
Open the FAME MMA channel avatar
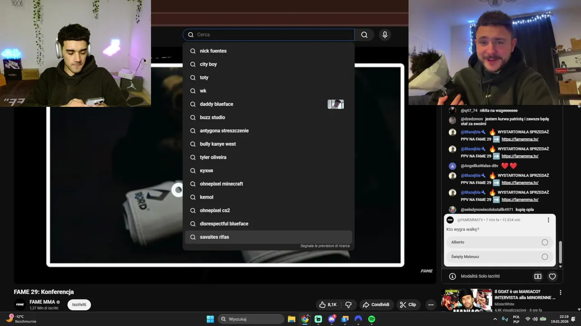click(20, 305)
